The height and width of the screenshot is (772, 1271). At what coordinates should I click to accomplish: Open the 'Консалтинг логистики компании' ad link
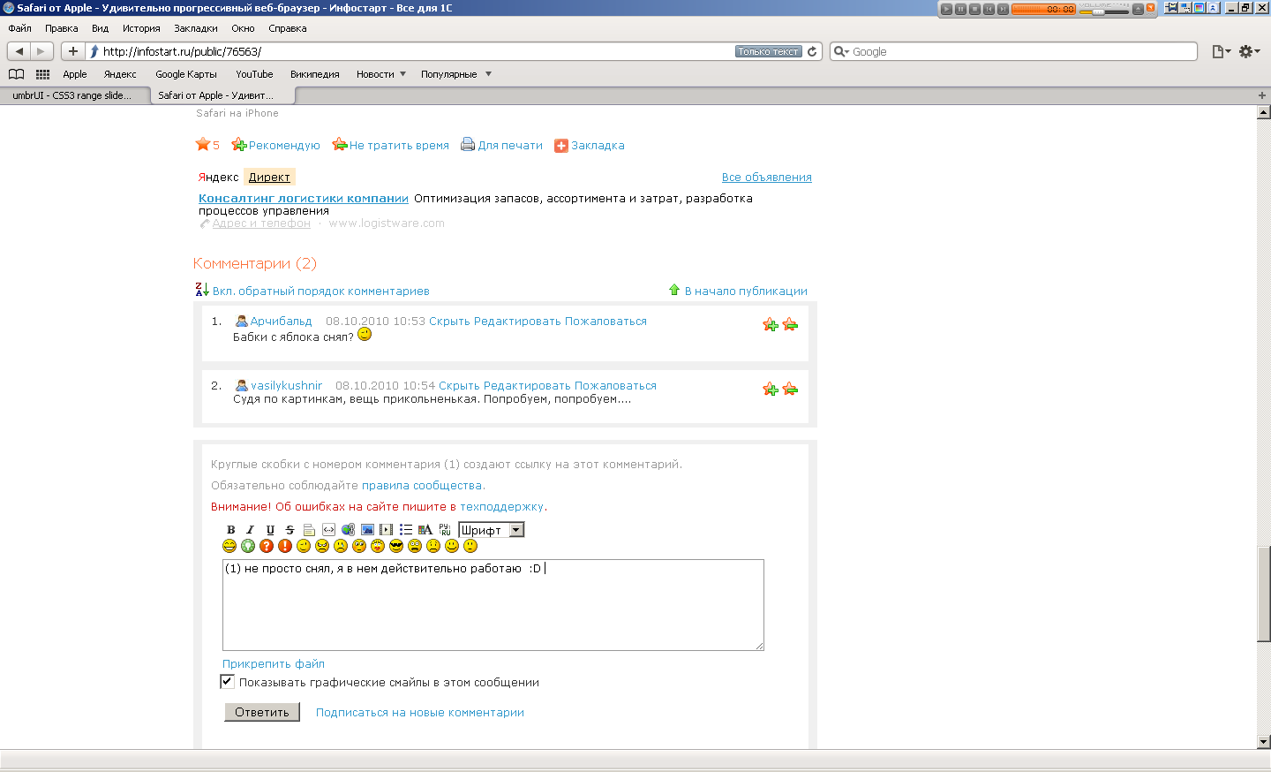[304, 199]
